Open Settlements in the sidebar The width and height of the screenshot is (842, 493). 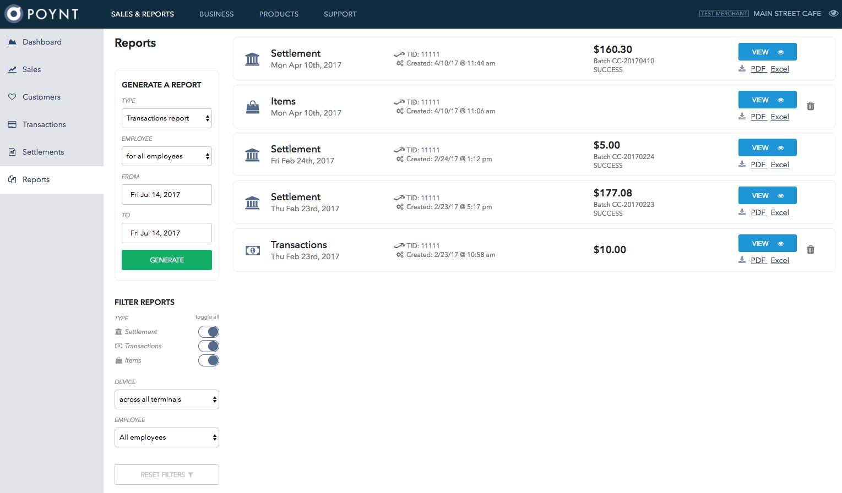tap(52, 152)
